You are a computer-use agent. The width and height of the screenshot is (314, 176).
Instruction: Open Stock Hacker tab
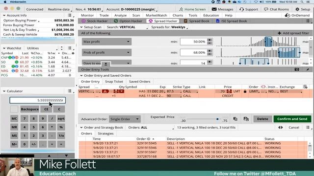point(95,21)
